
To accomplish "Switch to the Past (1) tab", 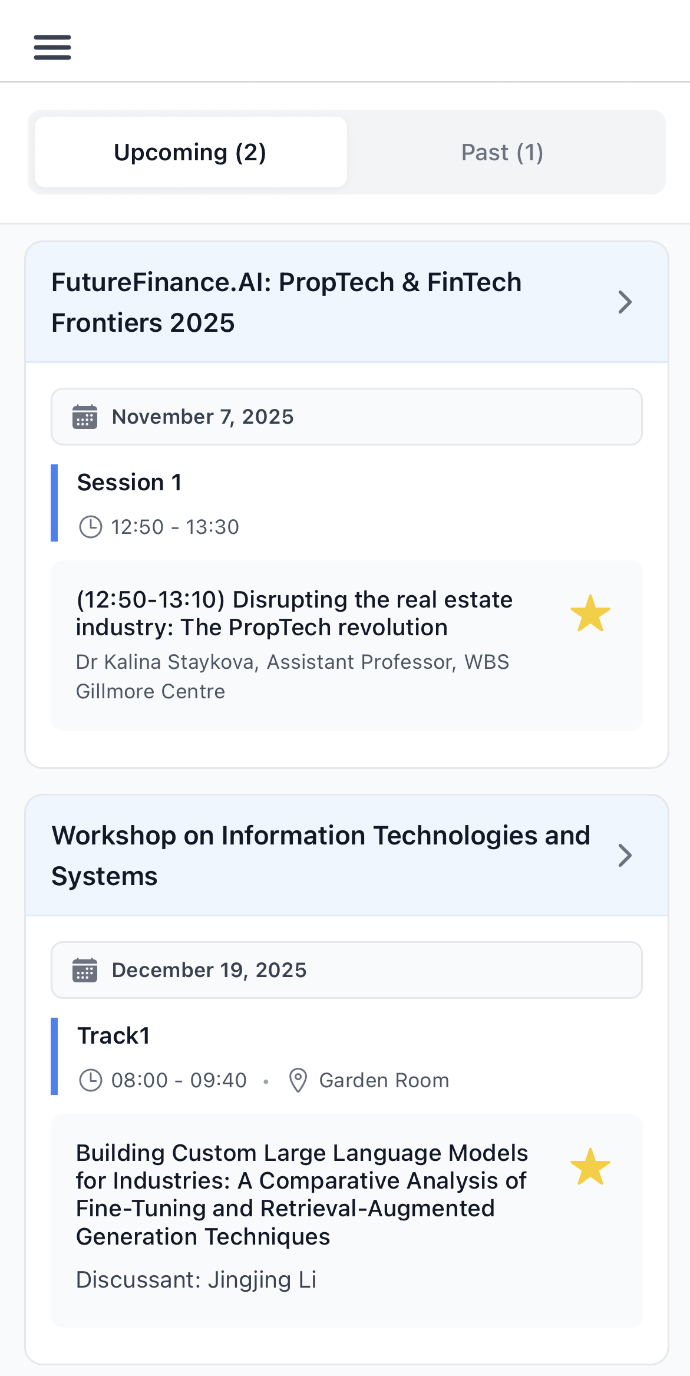I will (502, 152).
